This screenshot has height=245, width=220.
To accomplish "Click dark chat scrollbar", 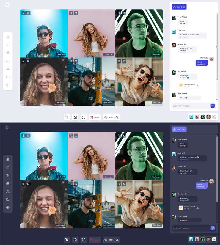I will coord(217,169).
